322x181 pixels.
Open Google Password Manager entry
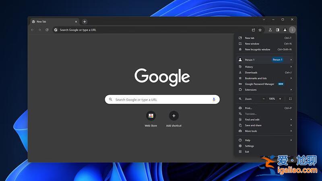click(260, 84)
